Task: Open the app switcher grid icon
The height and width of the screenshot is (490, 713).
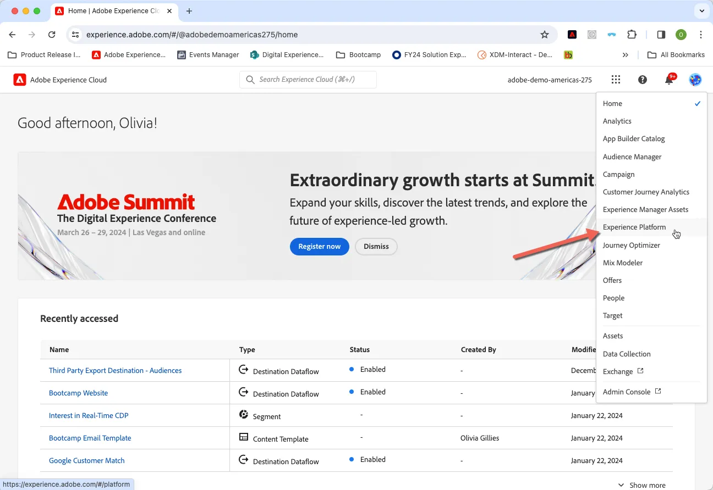Action: point(616,80)
